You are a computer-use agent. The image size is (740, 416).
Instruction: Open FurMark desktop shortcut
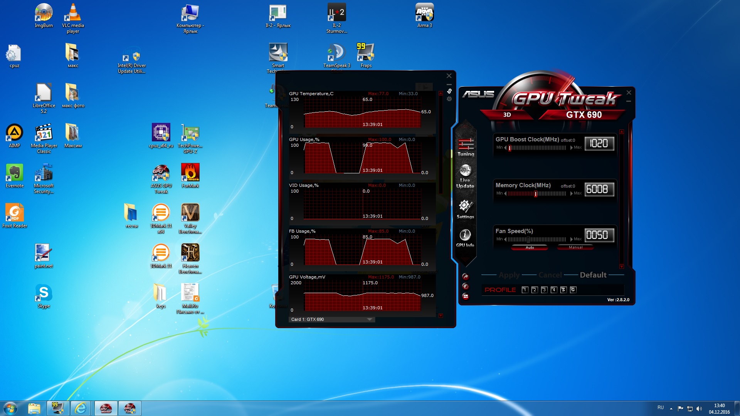point(190,176)
